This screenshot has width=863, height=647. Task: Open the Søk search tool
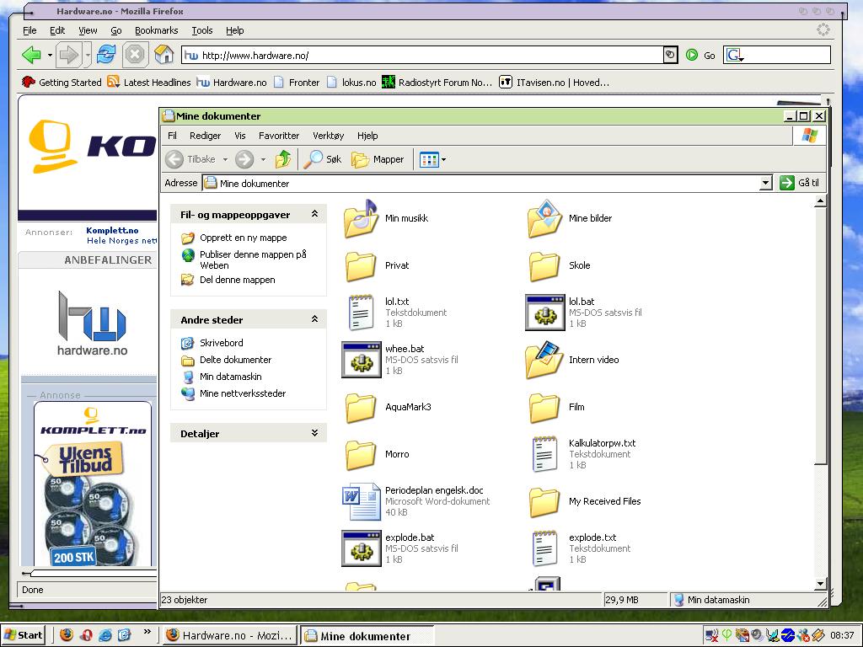(324, 159)
